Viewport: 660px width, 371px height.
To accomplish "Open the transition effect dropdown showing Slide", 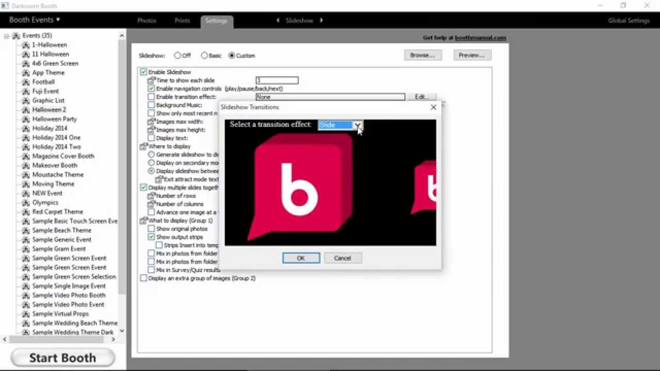I will [x=357, y=125].
